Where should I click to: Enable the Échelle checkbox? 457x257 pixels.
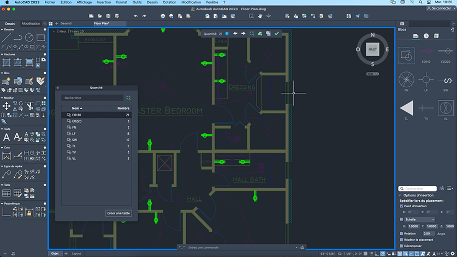401,219
